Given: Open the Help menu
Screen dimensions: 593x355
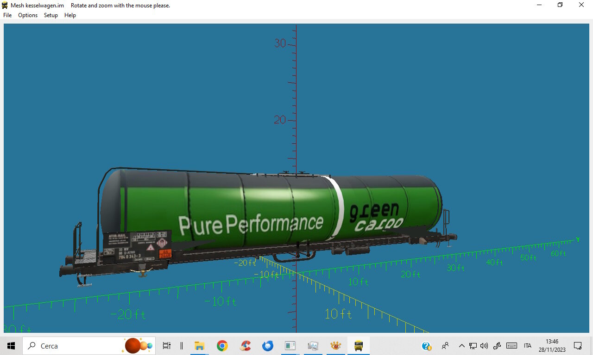Looking at the screenshot, I should 70,15.
